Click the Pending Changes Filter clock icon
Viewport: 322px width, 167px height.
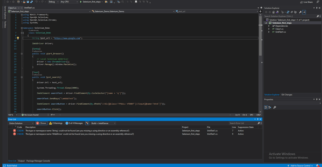click(283, 12)
